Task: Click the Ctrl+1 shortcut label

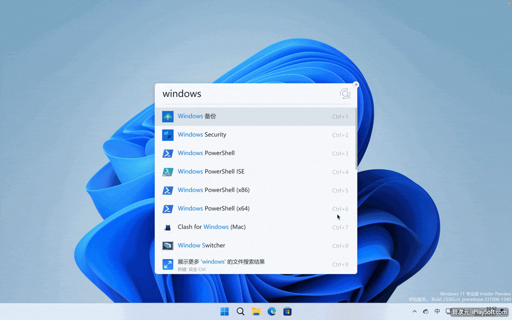Action: (340, 116)
